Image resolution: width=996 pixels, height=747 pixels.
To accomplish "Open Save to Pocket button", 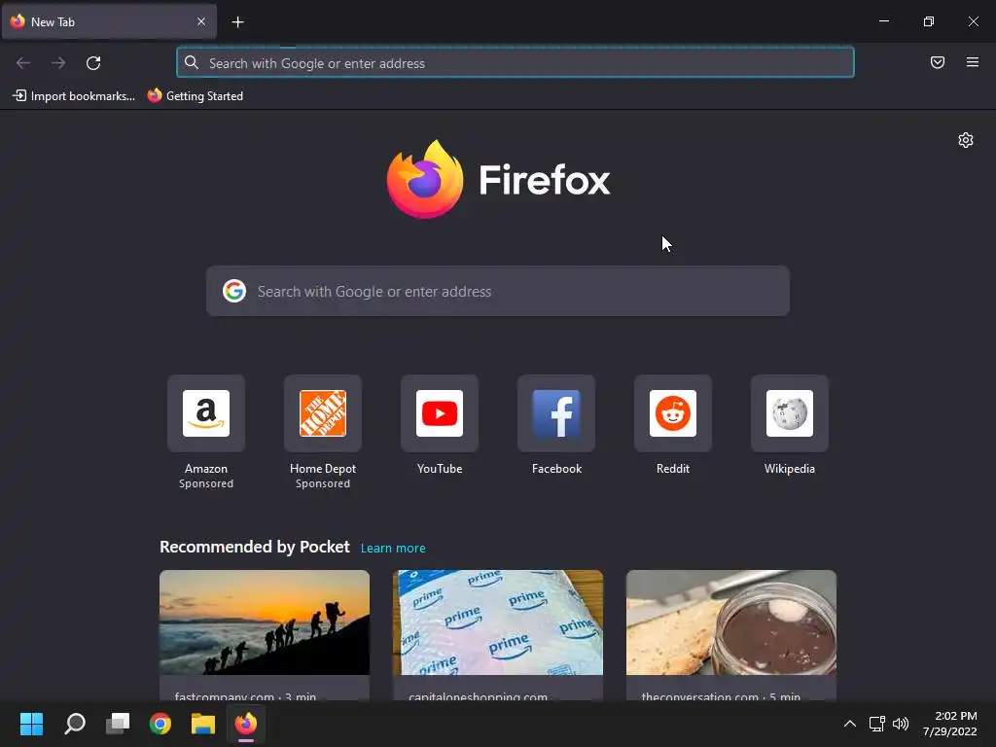I will (938, 62).
